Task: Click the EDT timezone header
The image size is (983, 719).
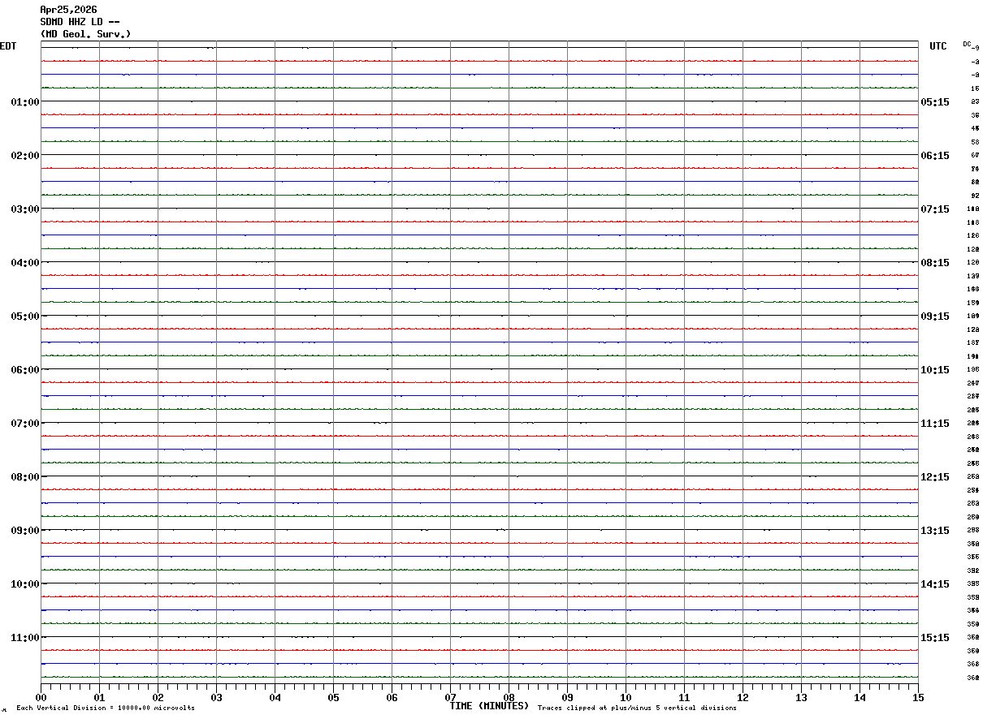Action: click(x=8, y=46)
